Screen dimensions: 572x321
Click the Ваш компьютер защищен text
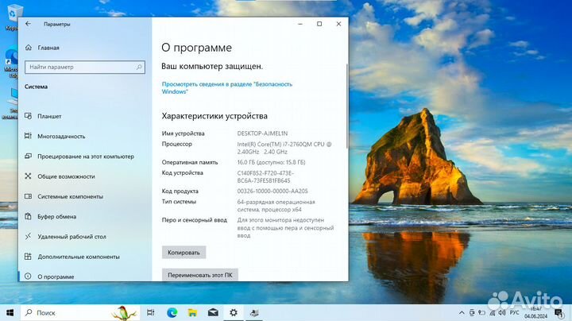point(212,67)
